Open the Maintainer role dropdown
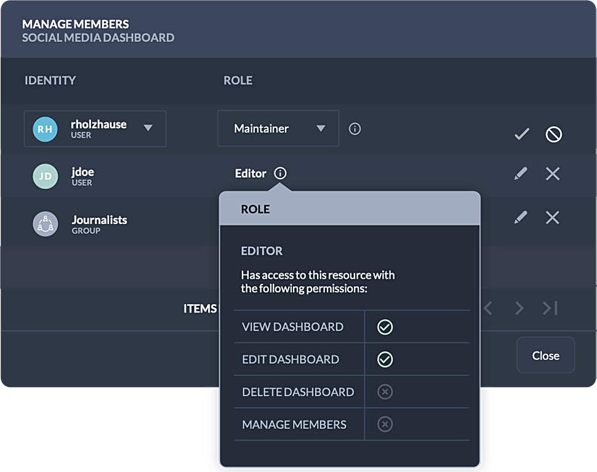The height and width of the screenshot is (472, 597). click(278, 128)
